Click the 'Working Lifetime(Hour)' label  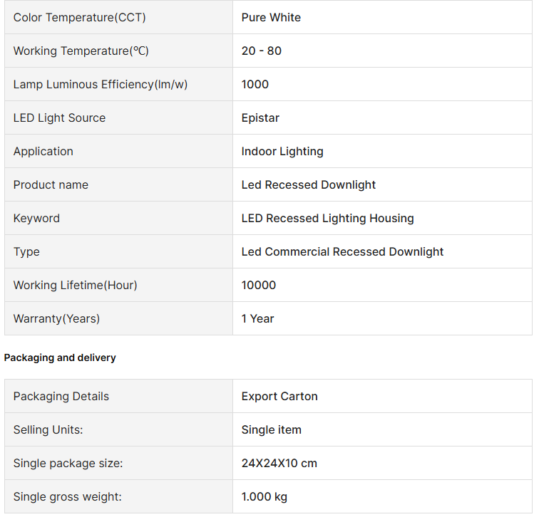point(75,285)
